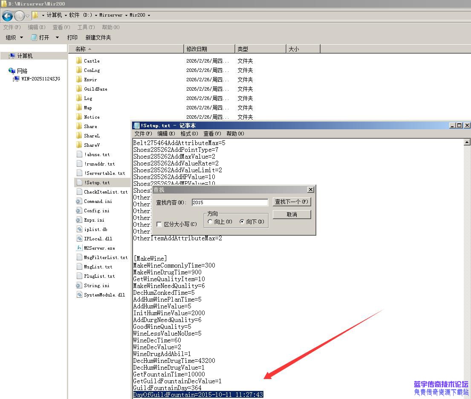Select the 向上 search direction radio
The height and width of the screenshot is (399, 471).
pos(210,222)
